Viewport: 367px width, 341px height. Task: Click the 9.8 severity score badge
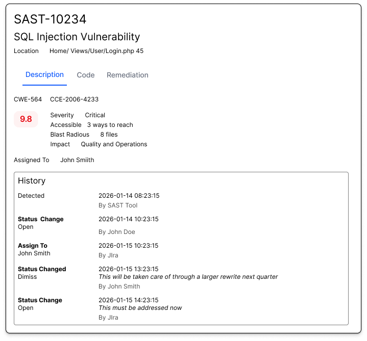pos(26,119)
